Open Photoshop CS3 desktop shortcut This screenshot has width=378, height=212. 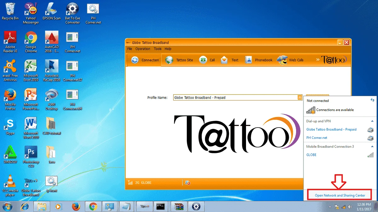[x=31, y=156]
